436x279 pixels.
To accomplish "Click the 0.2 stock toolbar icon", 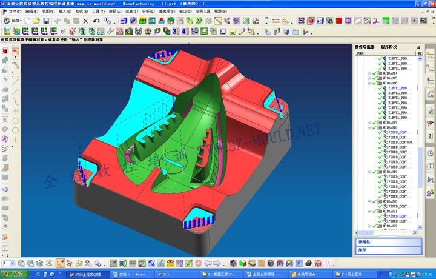I will point(101,31).
